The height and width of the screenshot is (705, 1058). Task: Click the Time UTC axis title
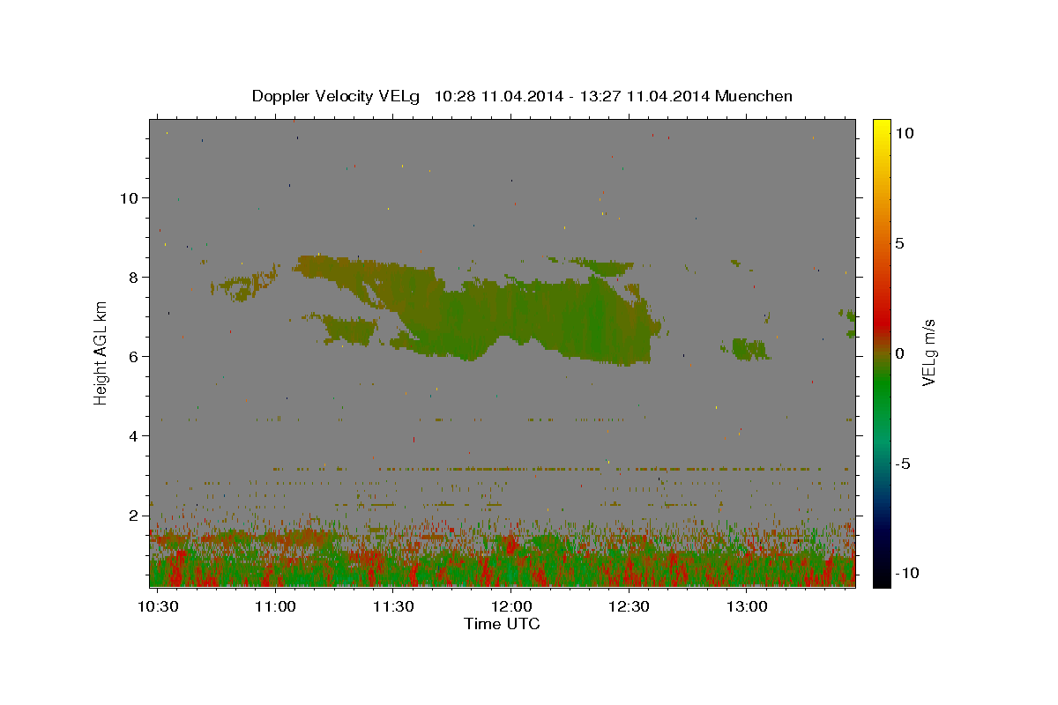tap(502, 624)
